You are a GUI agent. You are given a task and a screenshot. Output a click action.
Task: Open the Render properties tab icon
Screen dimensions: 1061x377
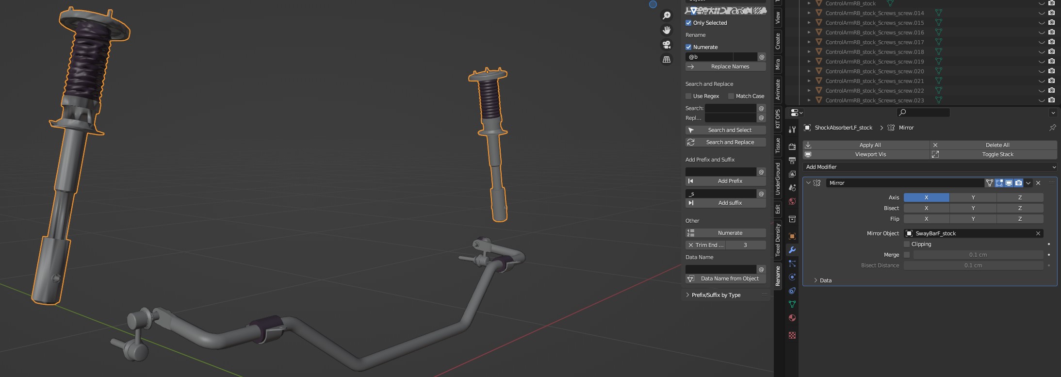point(792,147)
